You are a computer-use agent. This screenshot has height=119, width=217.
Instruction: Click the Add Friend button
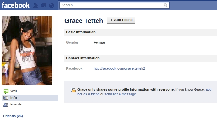tap(121, 20)
